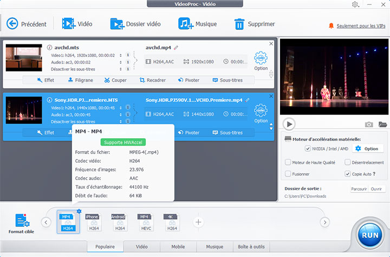
Task: Open codec Option for avchd.mts
Action: 261,61
